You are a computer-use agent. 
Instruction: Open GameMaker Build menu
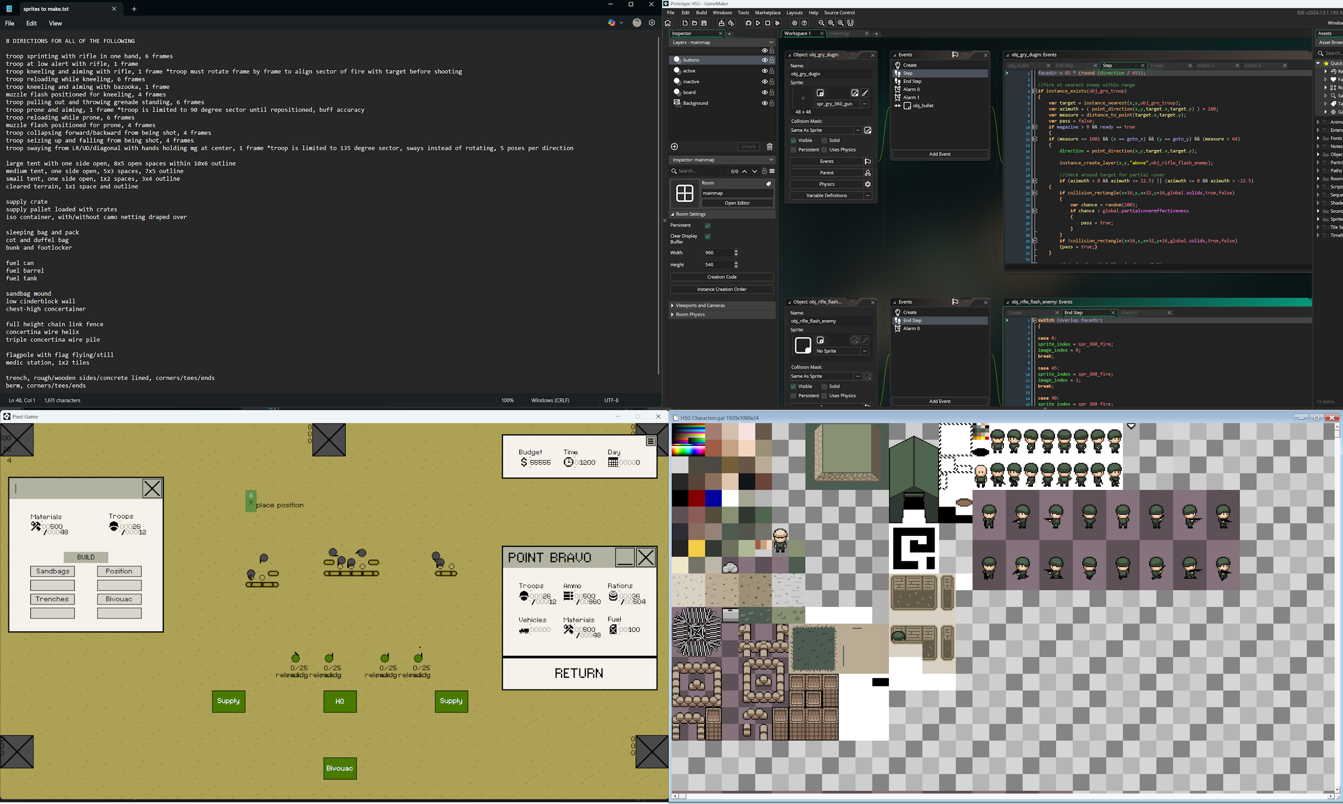(x=701, y=12)
